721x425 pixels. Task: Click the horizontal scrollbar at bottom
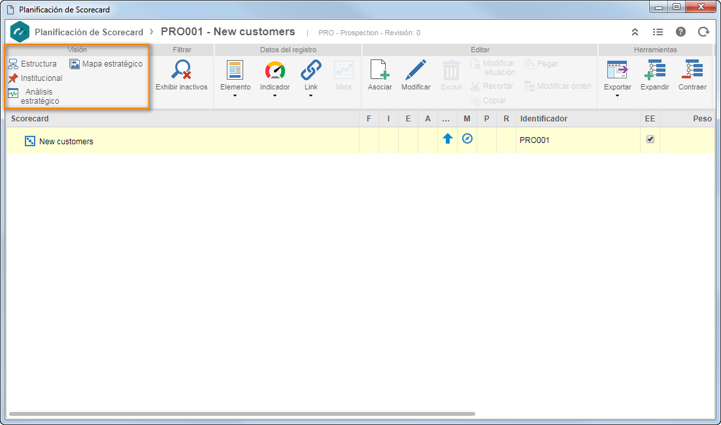click(242, 414)
